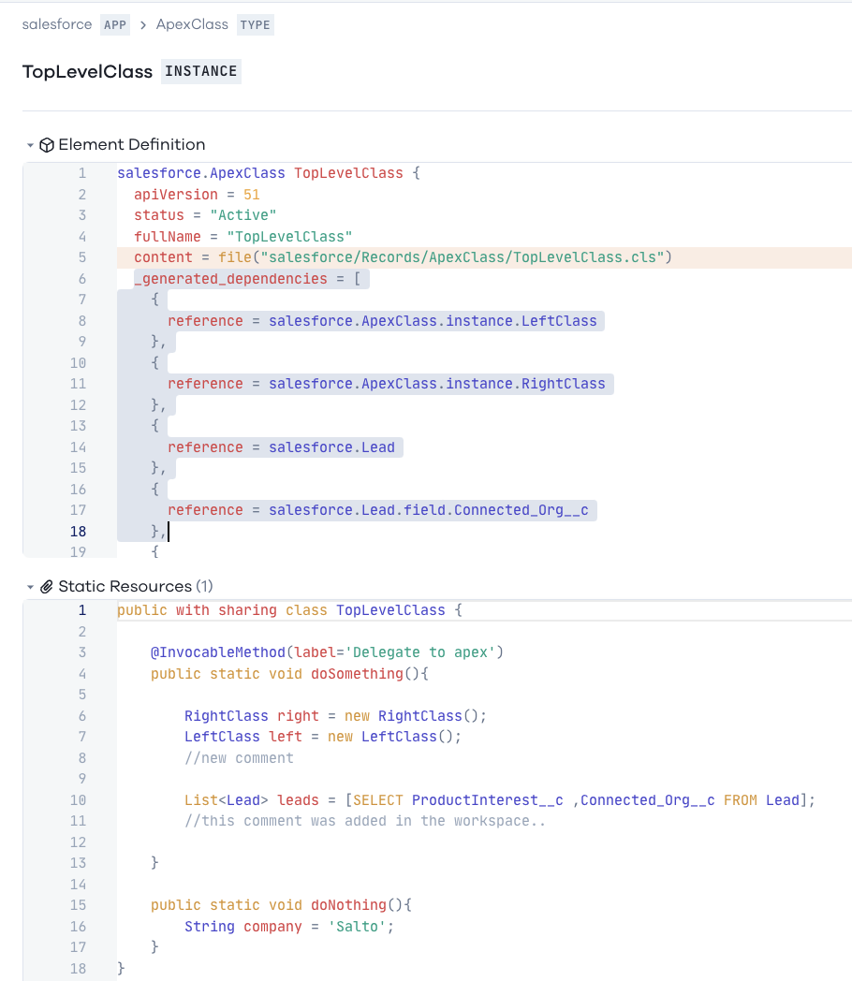Click line number 18 in Element Definition
The width and height of the screenshot is (852, 981).
click(78, 531)
